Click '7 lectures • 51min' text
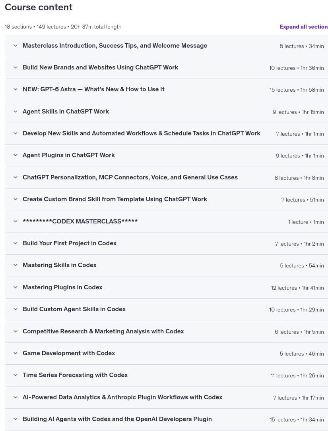328x431 pixels. click(303, 200)
